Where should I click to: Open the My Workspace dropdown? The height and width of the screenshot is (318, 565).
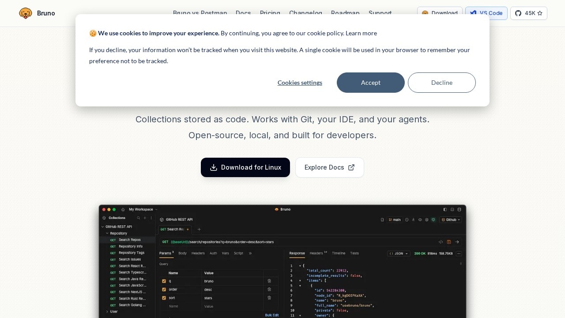point(143,209)
